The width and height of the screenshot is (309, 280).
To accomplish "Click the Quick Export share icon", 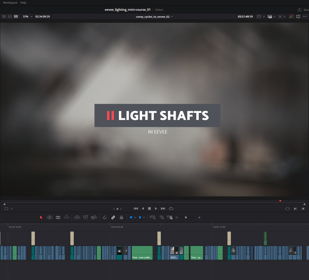I will (x=299, y=10).
